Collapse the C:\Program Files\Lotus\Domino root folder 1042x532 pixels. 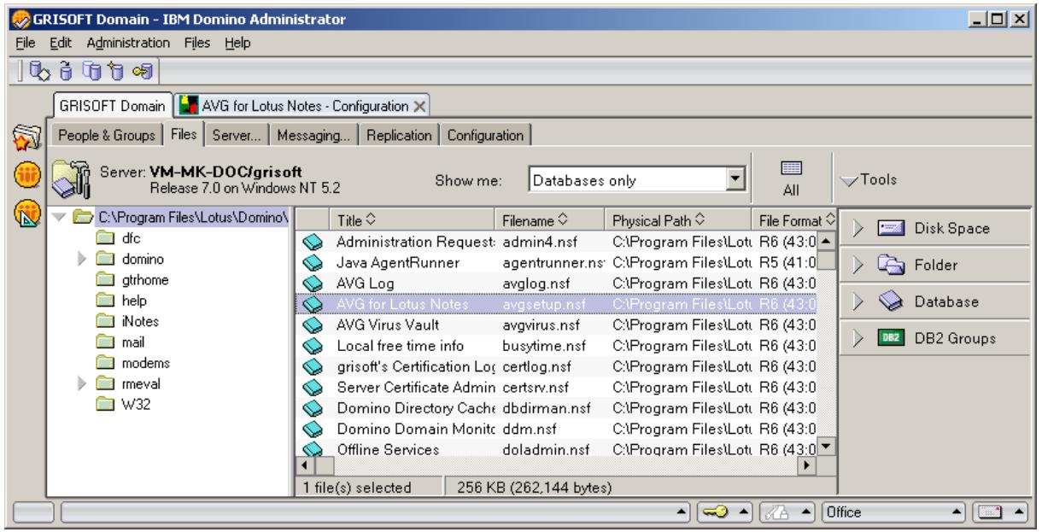[61, 219]
